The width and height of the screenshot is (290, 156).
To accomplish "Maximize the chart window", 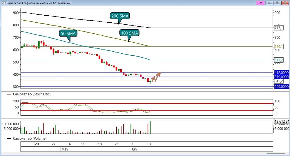I will pos(277,3).
